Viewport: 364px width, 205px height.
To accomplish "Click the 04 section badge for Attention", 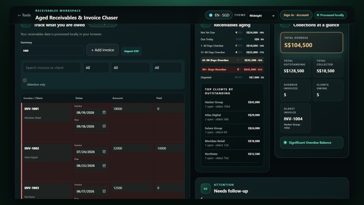I will (x=206, y=189).
